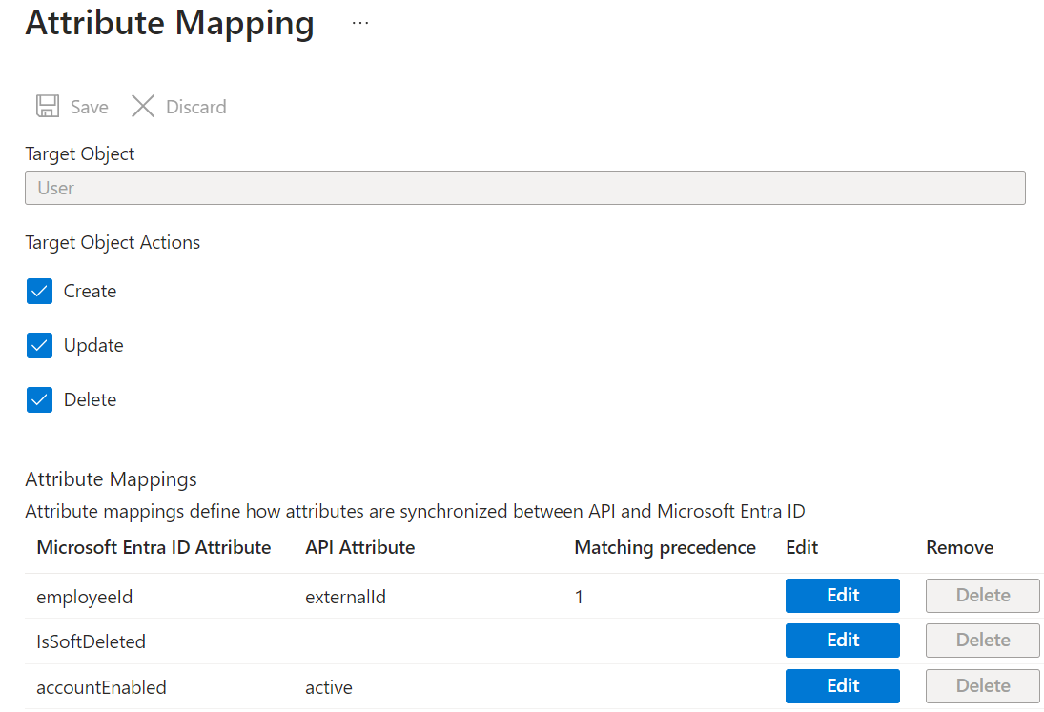The image size is (1044, 712).
Task: Click the Discard toolbar command
Action: 194,106
